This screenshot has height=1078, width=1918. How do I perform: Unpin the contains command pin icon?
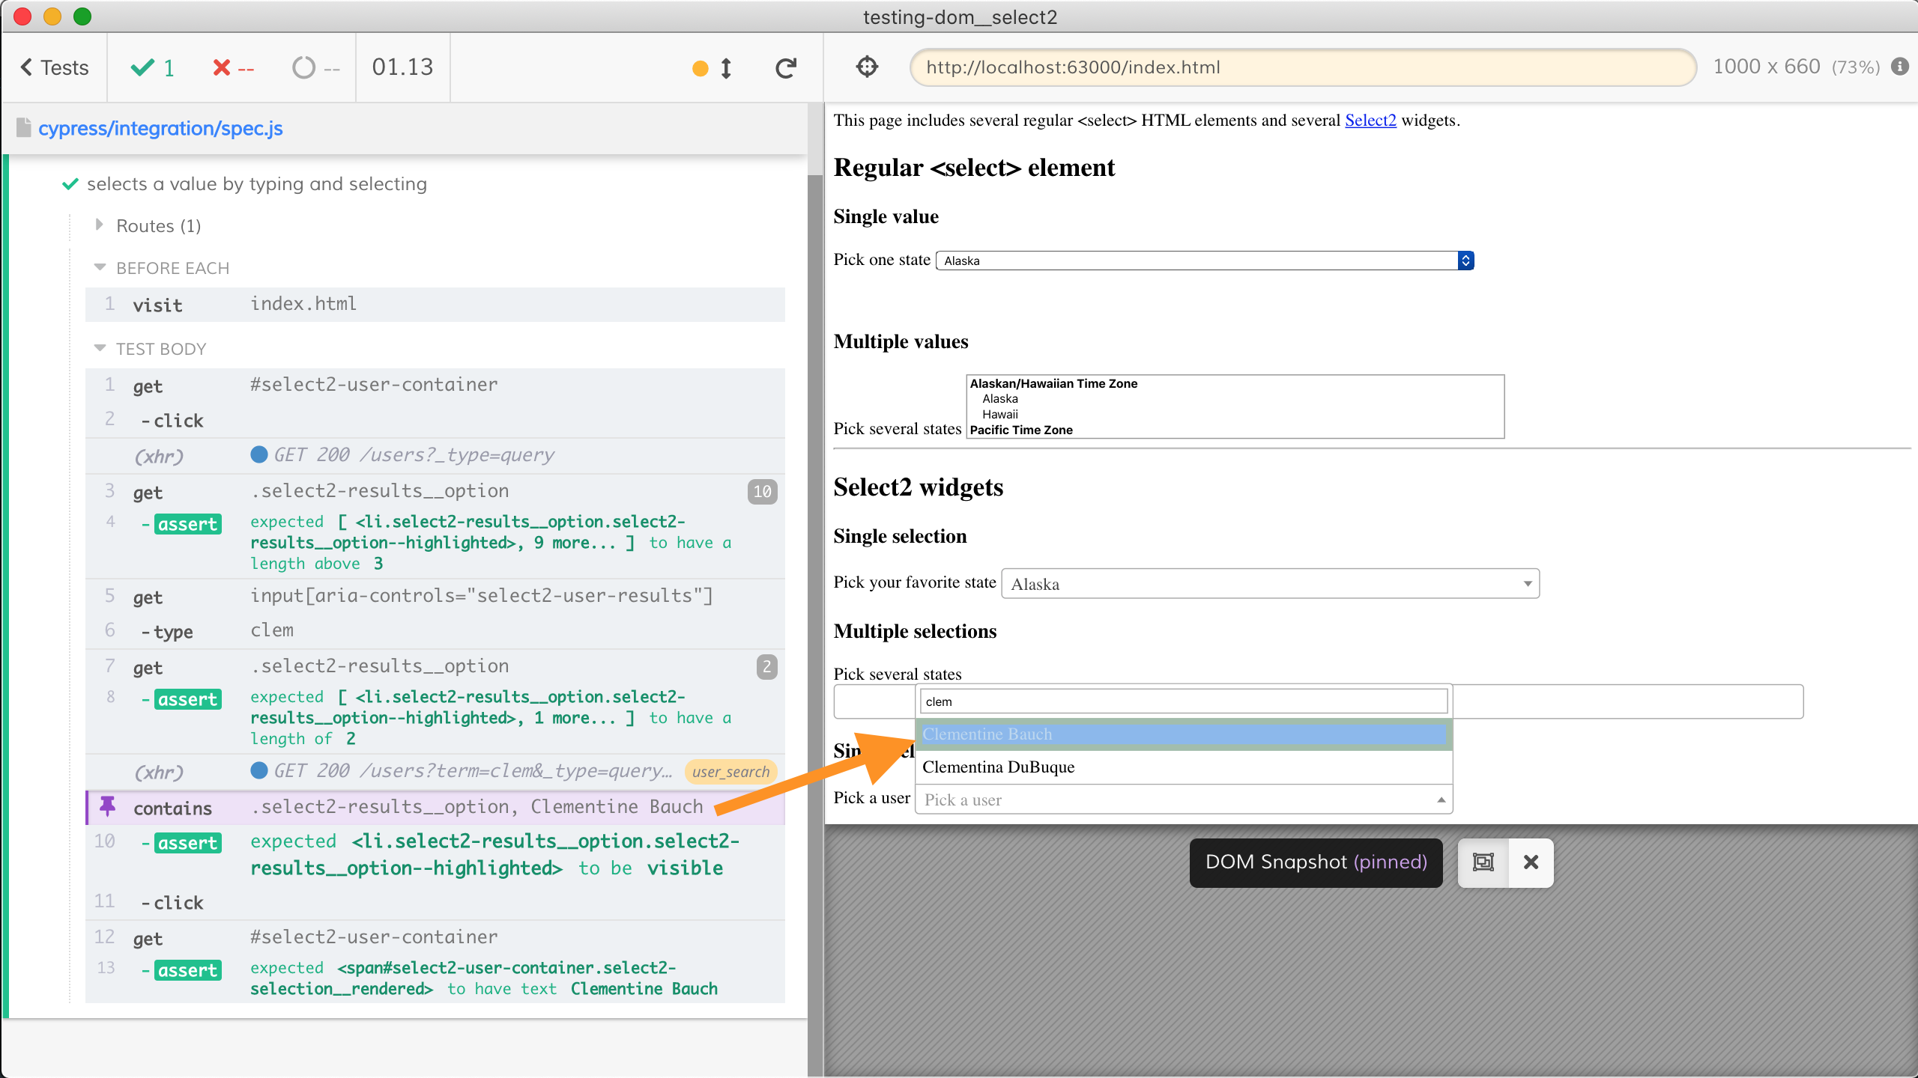click(x=108, y=807)
